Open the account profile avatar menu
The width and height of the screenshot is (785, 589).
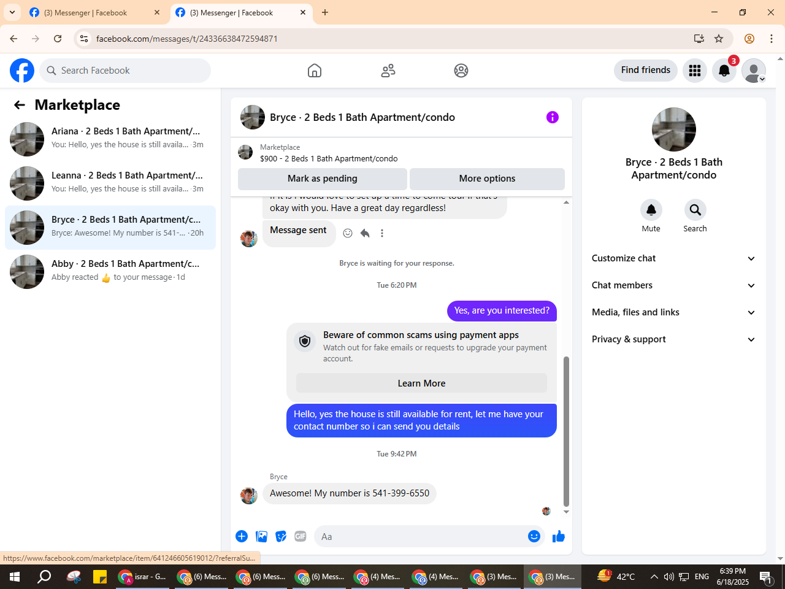754,71
